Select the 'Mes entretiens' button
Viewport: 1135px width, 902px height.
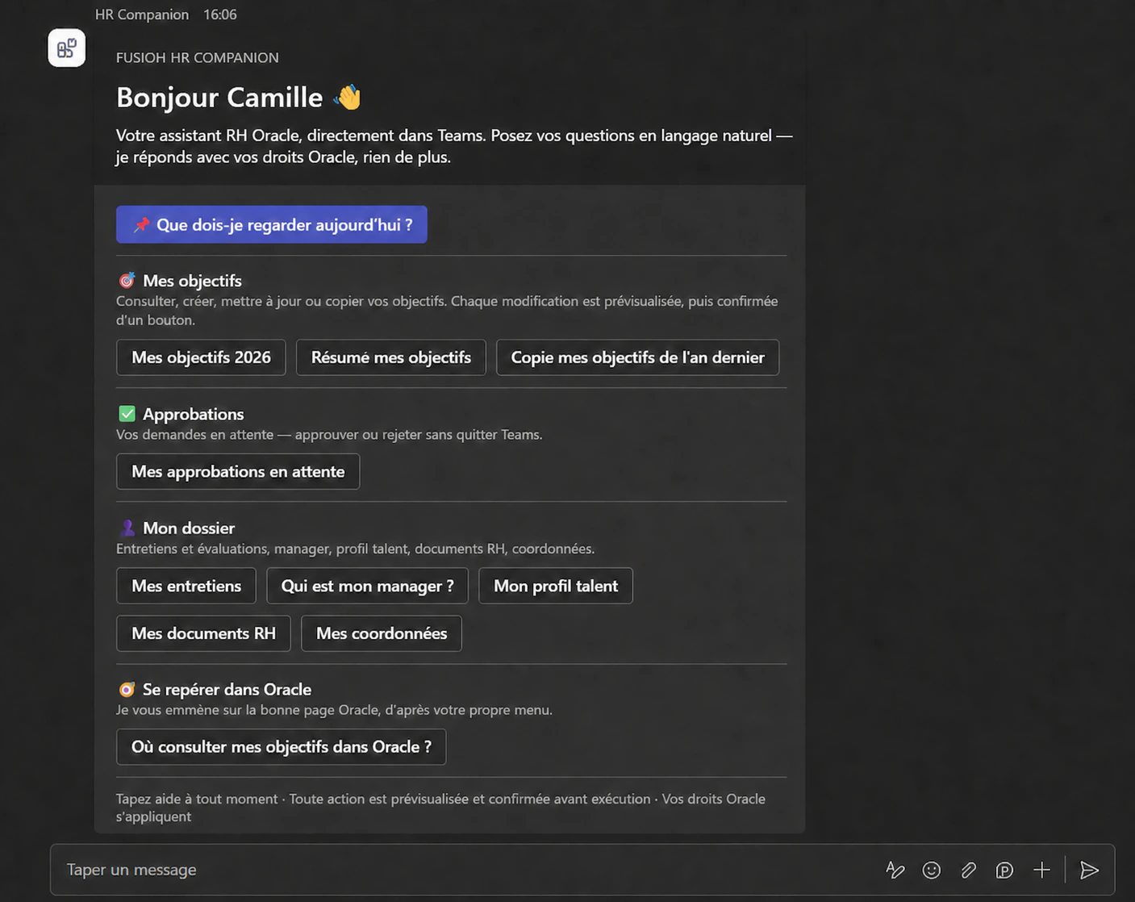tap(186, 586)
